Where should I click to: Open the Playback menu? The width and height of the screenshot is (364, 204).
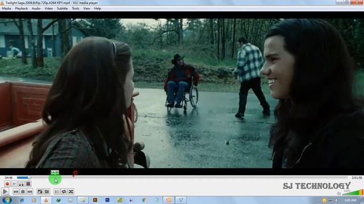[22, 8]
